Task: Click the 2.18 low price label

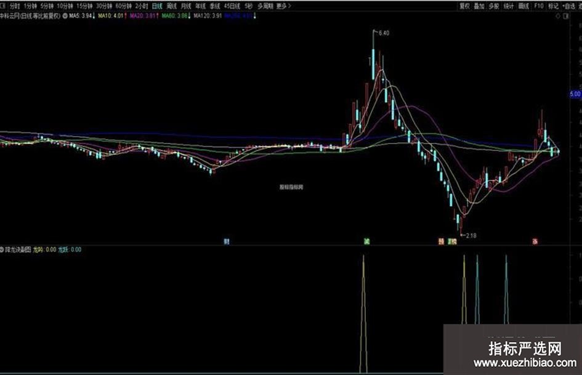Action: tap(471, 235)
